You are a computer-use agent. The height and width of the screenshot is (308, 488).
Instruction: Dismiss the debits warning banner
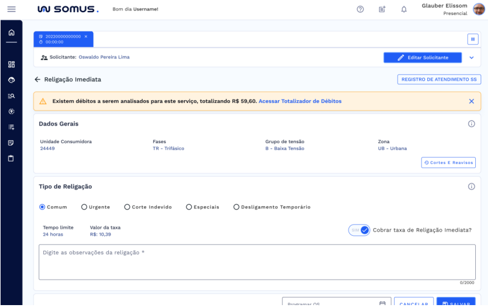tap(472, 101)
